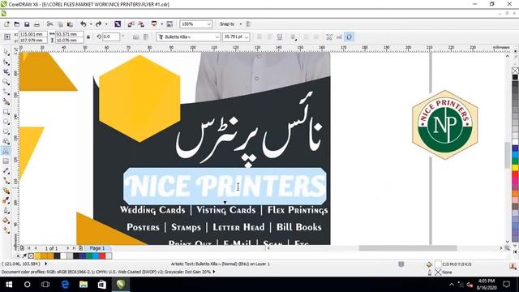Open Microsoft Store from taskbar
This screenshot has width=519, height=292.
pyautogui.click(x=102, y=285)
